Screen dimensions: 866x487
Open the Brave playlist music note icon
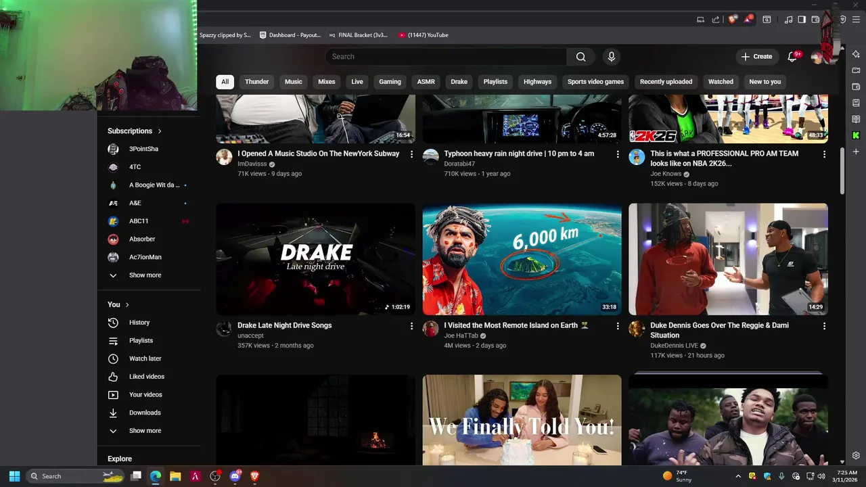click(788, 20)
